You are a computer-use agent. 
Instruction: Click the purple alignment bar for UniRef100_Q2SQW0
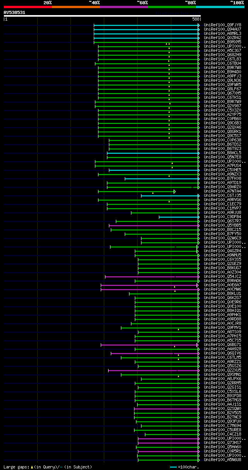click(x=167, y=408)
